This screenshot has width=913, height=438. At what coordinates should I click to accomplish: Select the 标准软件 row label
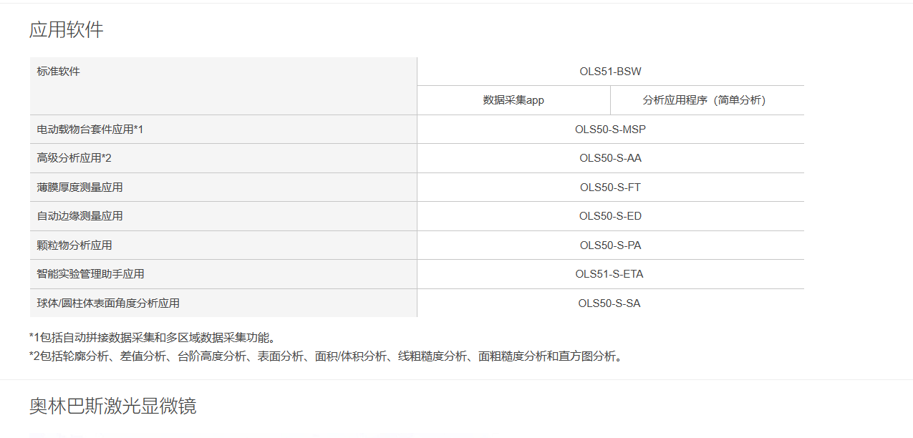(x=59, y=72)
